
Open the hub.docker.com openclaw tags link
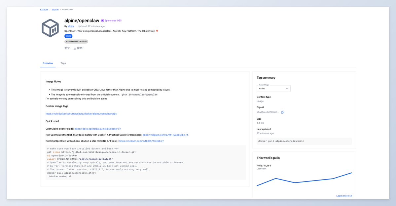click(81, 114)
